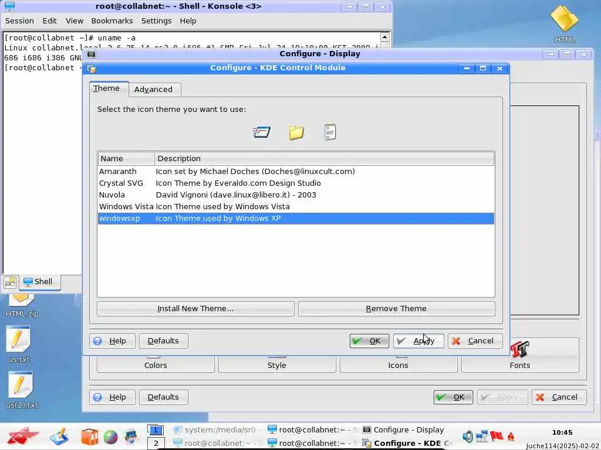Switch to virtual desktop 1
Viewport: 601px width, 450px height.
coord(156,430)
